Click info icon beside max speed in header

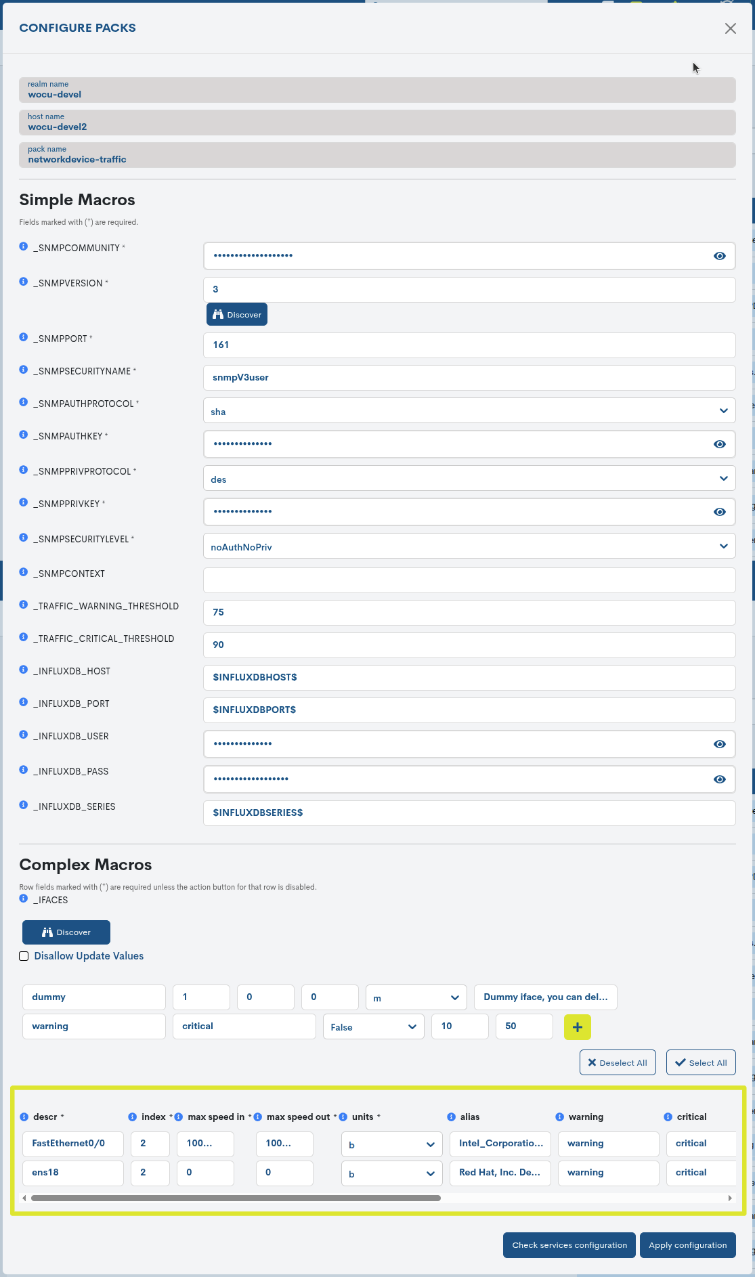(x=179, y=1117)
